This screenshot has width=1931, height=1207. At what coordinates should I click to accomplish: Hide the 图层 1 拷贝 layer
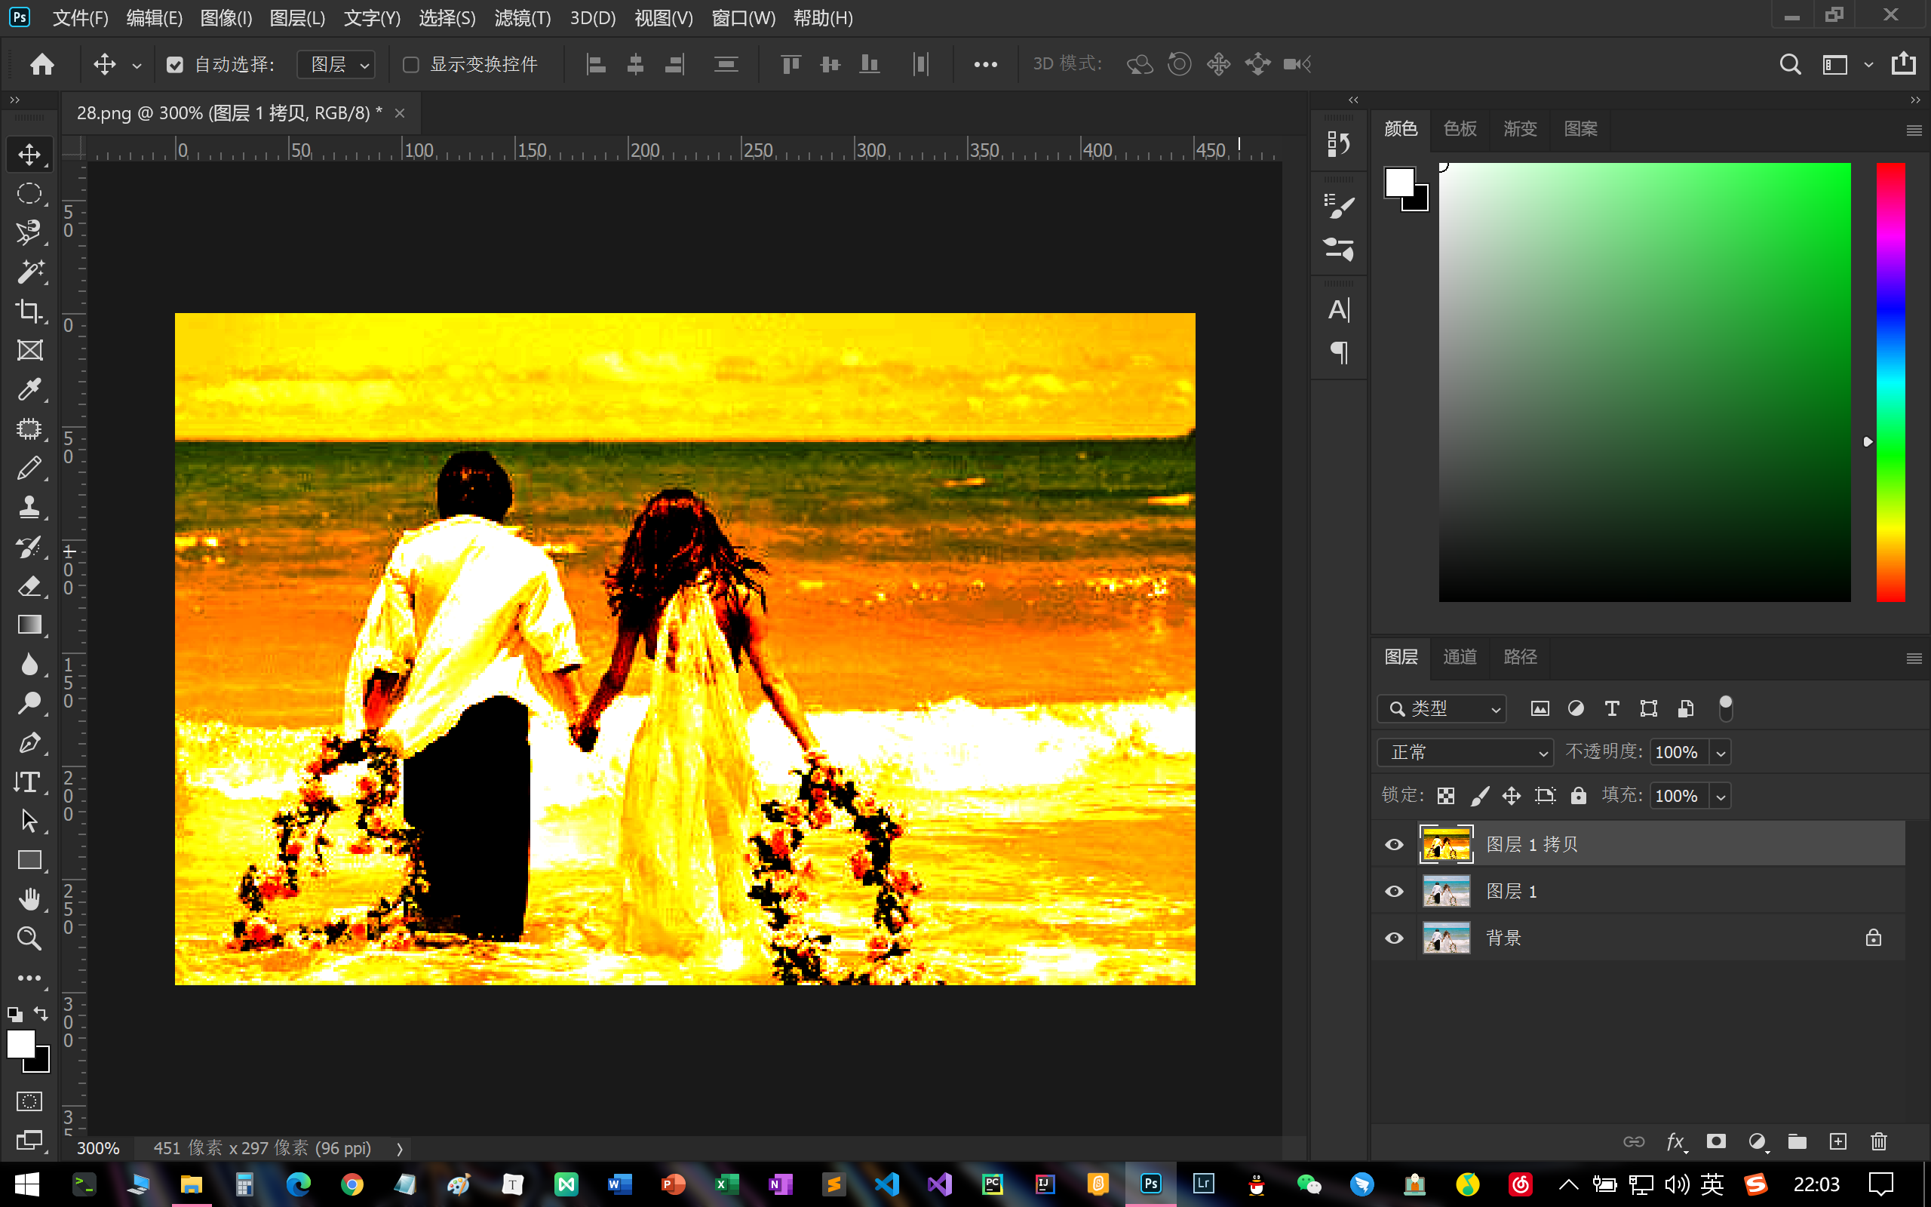pyautogui.click(x=1394, y=845)
